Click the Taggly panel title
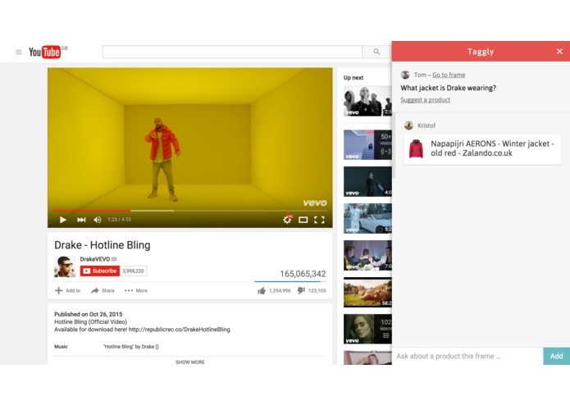The height and width of the screenshot is (405, 570). click(481, 52)
